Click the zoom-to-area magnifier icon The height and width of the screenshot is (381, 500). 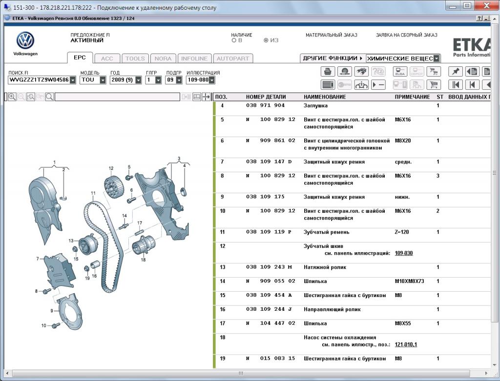(x=31, y=97)
